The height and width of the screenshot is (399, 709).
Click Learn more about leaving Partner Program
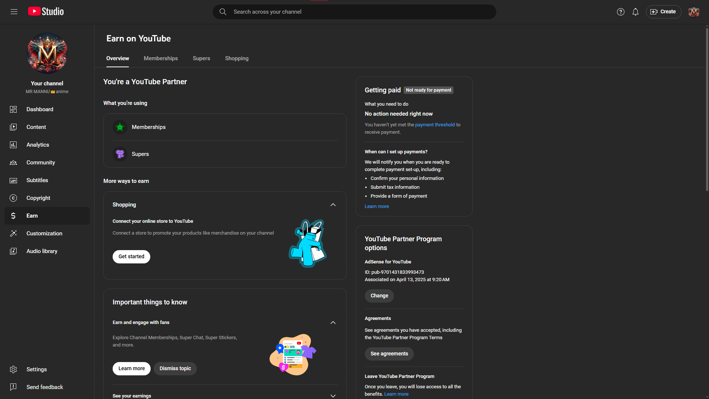[396, 394]
